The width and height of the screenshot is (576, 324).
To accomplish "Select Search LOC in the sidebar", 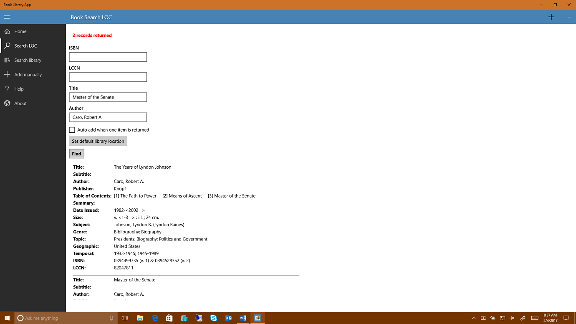I will click(33, 46).
